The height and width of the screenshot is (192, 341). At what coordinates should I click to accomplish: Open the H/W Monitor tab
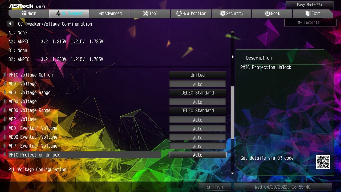pyautogui.click(x=191, y=14)
